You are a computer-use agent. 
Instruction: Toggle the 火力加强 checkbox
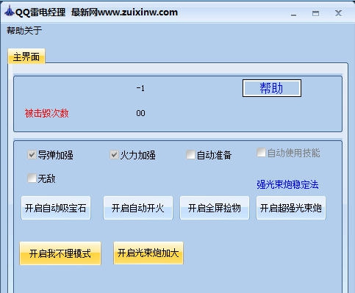114,155
